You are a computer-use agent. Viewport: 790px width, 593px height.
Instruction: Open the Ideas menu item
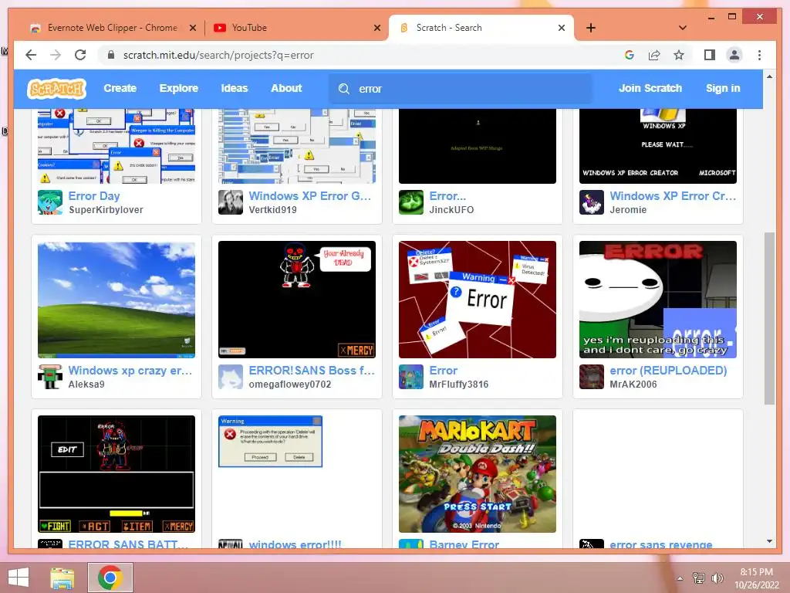[x=235, y=88]
